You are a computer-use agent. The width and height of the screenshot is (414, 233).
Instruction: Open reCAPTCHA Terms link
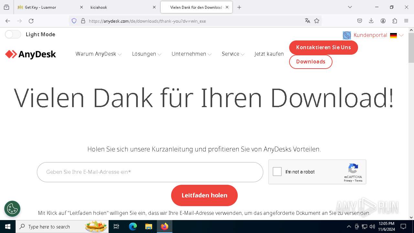pyautogui.click(x=359, y=181)
